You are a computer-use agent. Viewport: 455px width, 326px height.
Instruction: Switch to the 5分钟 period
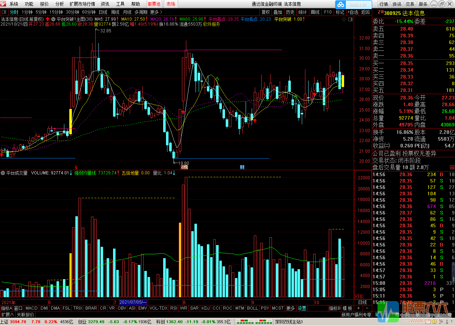point(41,12)
